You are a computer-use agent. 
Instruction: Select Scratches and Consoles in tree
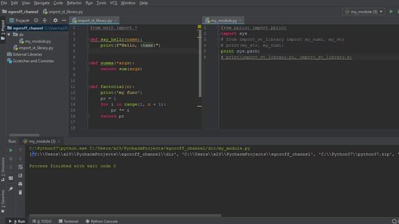coord(31,61)
